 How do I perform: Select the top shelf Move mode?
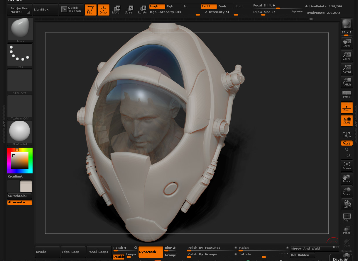(116, 10)
